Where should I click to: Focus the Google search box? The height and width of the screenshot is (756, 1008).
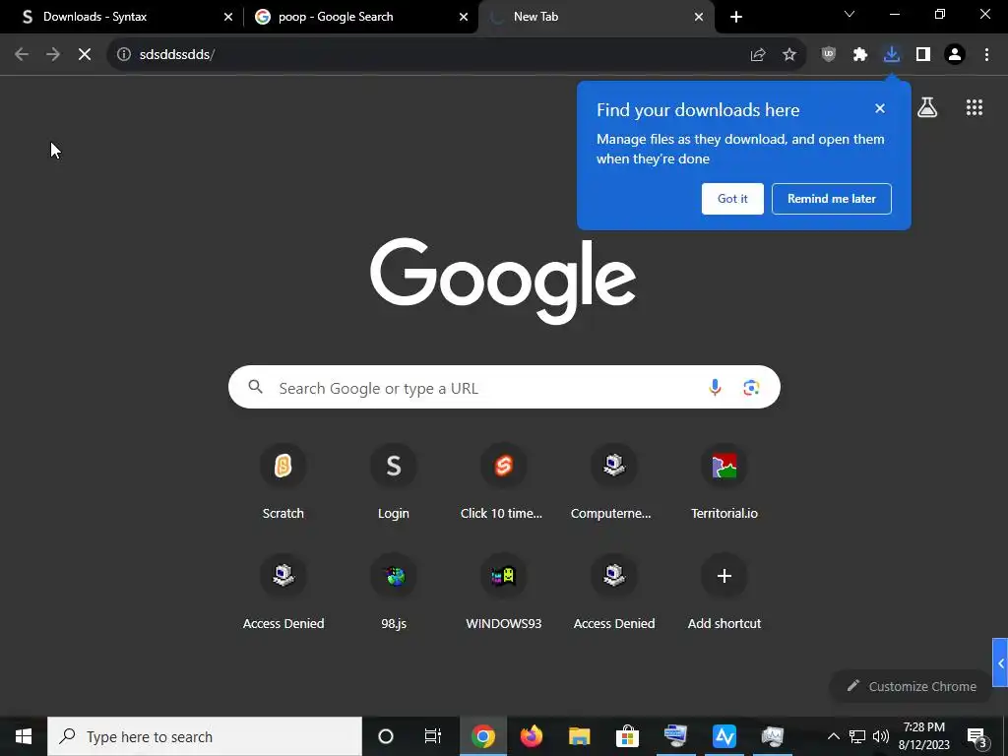[x=504, y=387]
